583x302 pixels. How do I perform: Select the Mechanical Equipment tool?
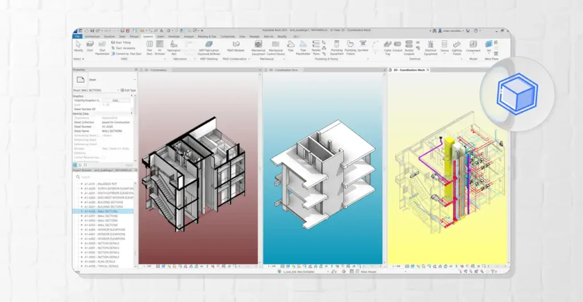(258, 48)
